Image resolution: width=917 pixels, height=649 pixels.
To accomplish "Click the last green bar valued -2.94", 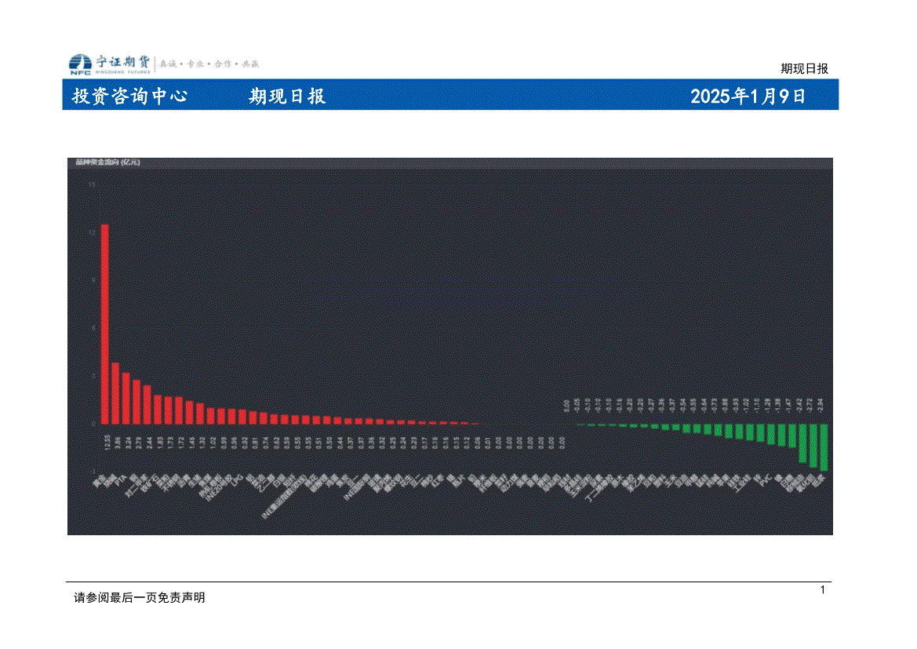I will [824, 447].
